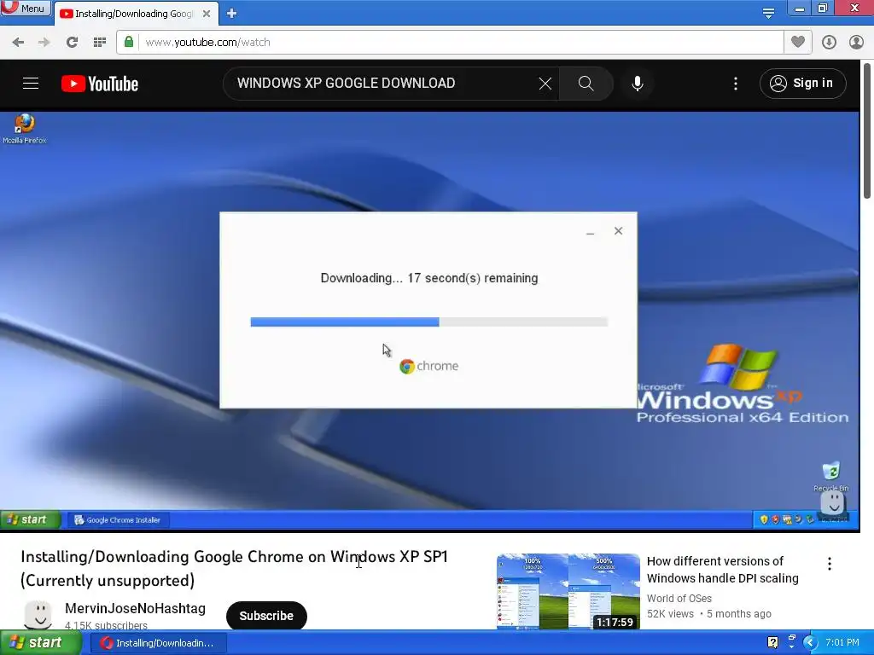Bookmark the page with the heart icon

click(x=798, y=42)
